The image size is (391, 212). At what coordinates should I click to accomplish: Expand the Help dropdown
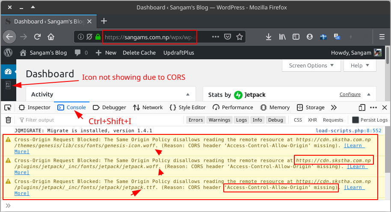[360, 66]
